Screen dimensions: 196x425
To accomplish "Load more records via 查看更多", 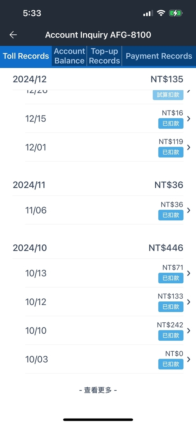I will pyautogui.click(x=98, y=390).
